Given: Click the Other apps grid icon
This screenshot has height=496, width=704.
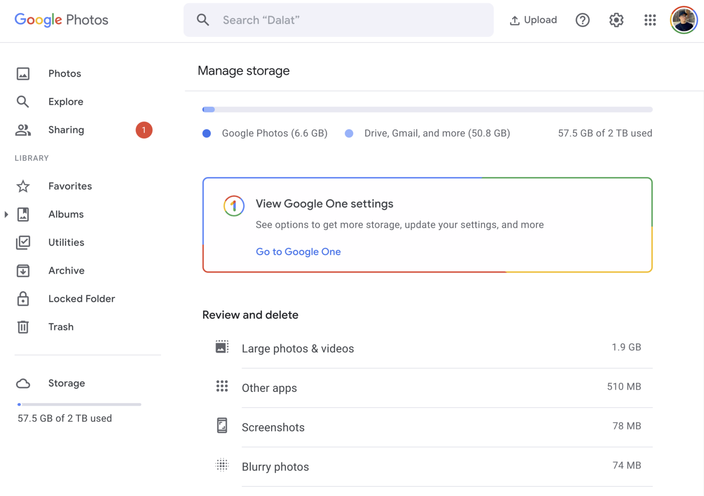Looking at the screenshot, I should click(x=222, y=386).
